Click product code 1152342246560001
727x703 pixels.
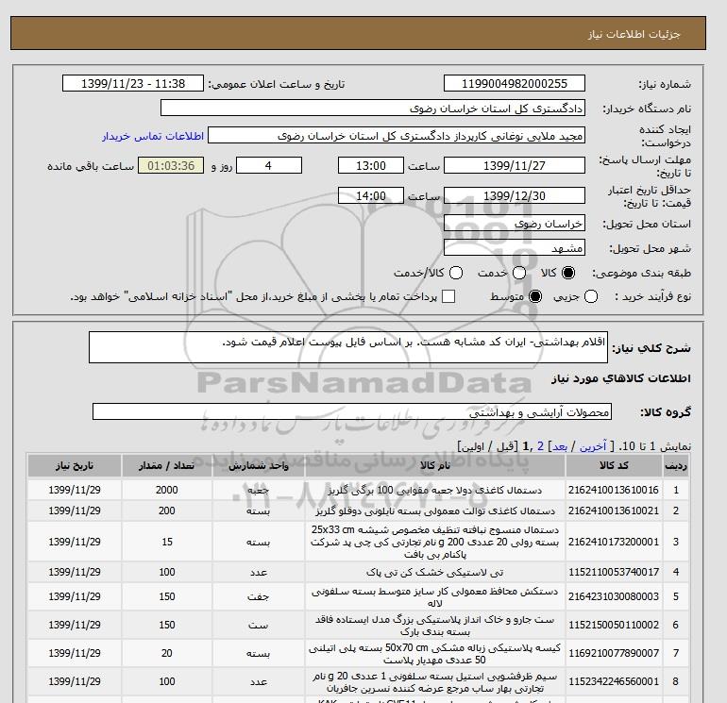click(x=614, y=681)
